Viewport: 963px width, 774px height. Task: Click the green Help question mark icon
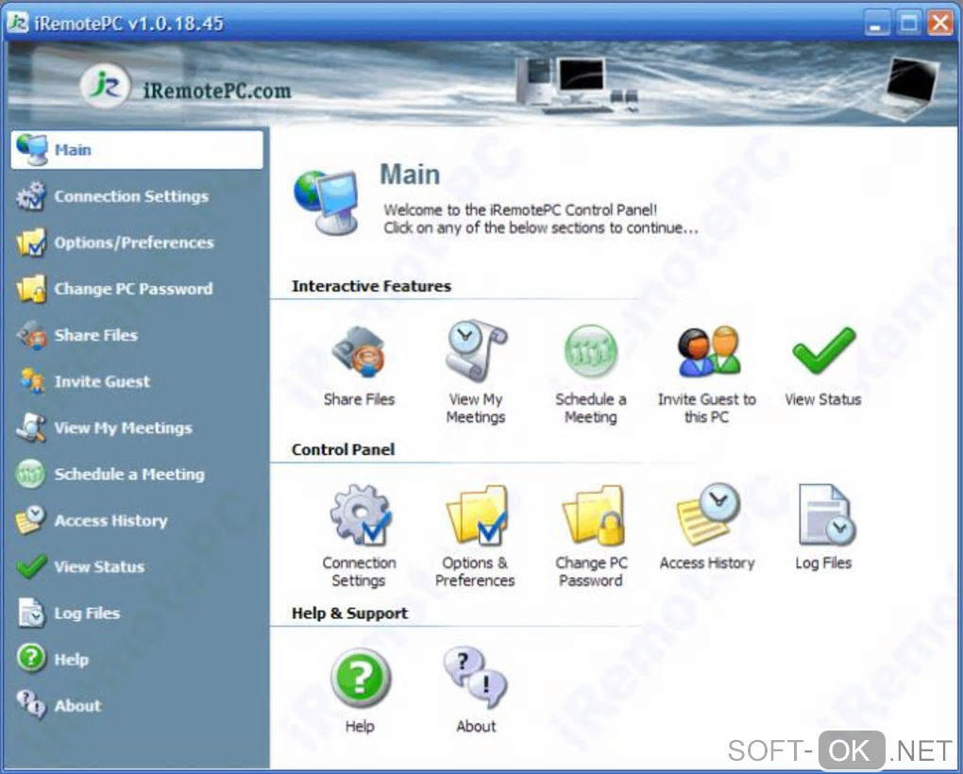361,679
